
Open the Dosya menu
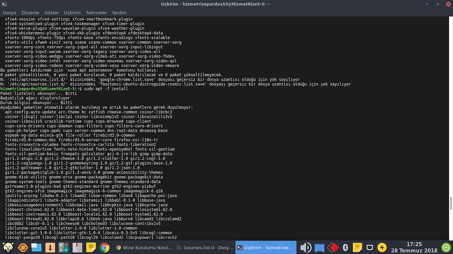[10, 12]
